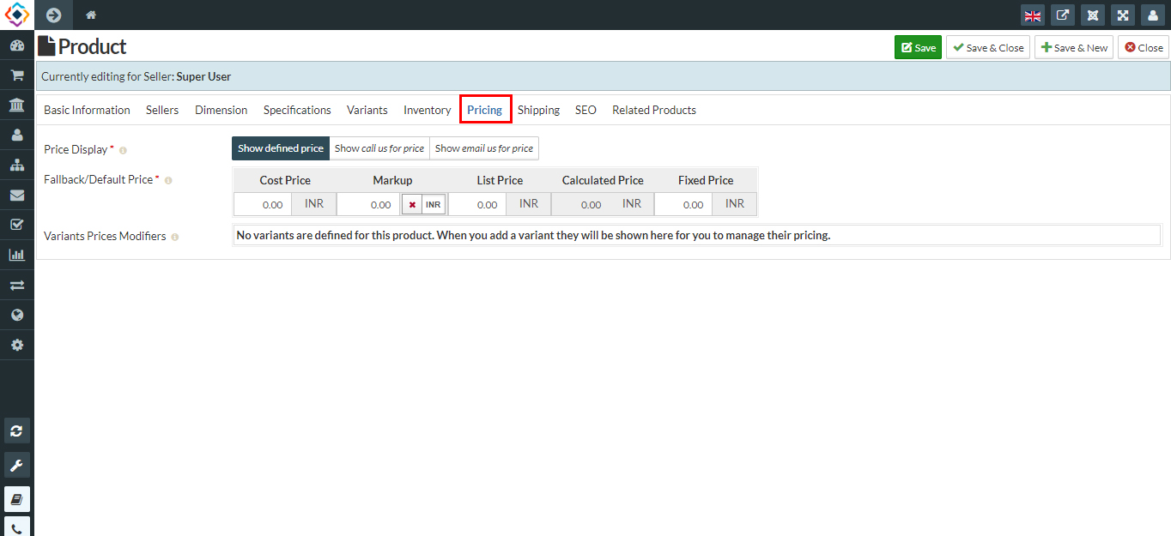Click the Save & Close button

point(987,47)
